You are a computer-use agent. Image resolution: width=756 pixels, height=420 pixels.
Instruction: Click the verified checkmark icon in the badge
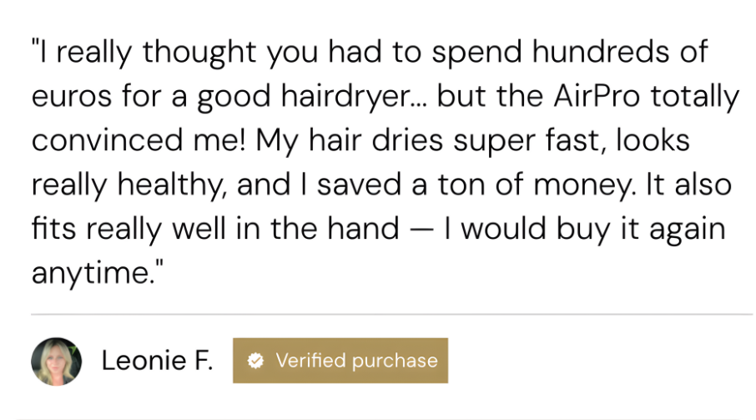click(258, 361)
